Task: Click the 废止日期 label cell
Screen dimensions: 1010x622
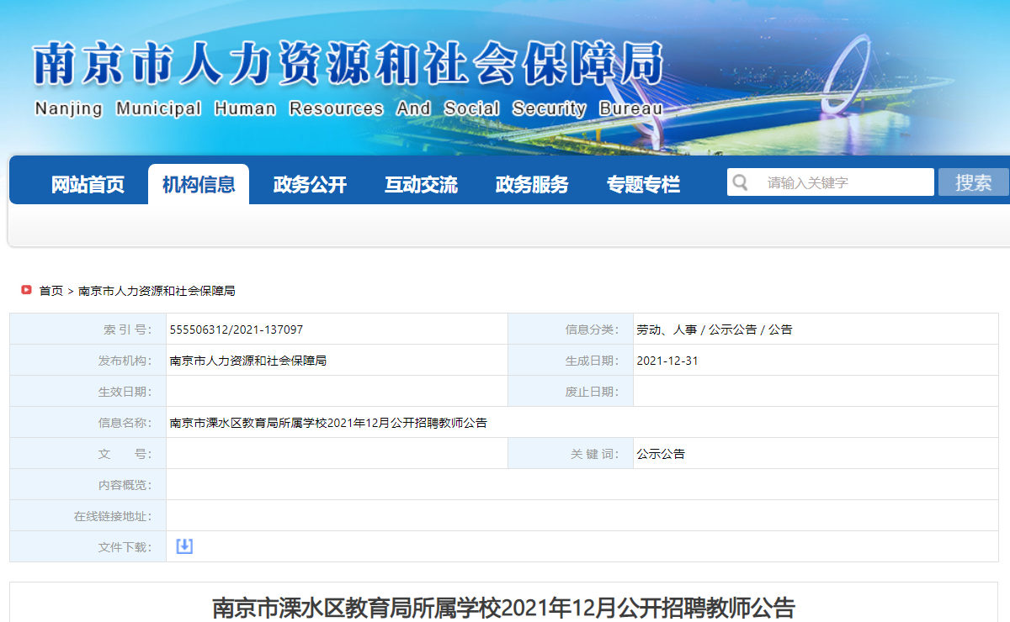Action: point(571,392)
